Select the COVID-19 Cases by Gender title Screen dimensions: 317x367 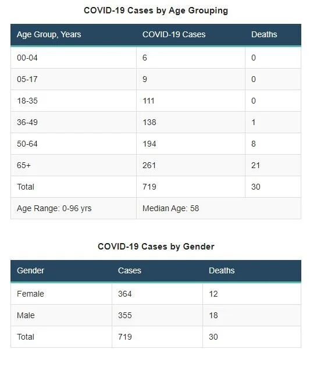(156, 247)
